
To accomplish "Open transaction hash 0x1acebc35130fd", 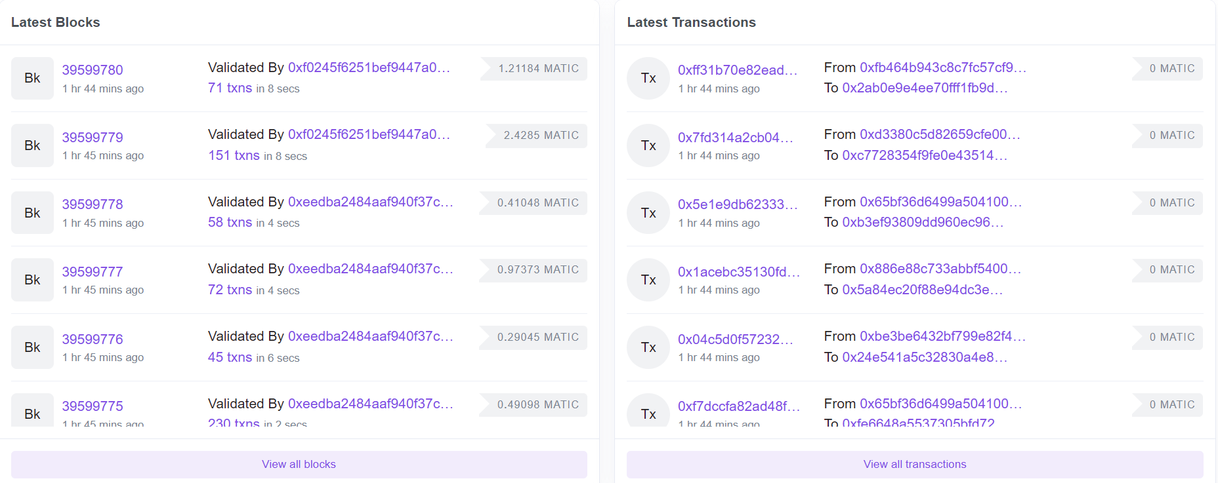I will (738, 272).
